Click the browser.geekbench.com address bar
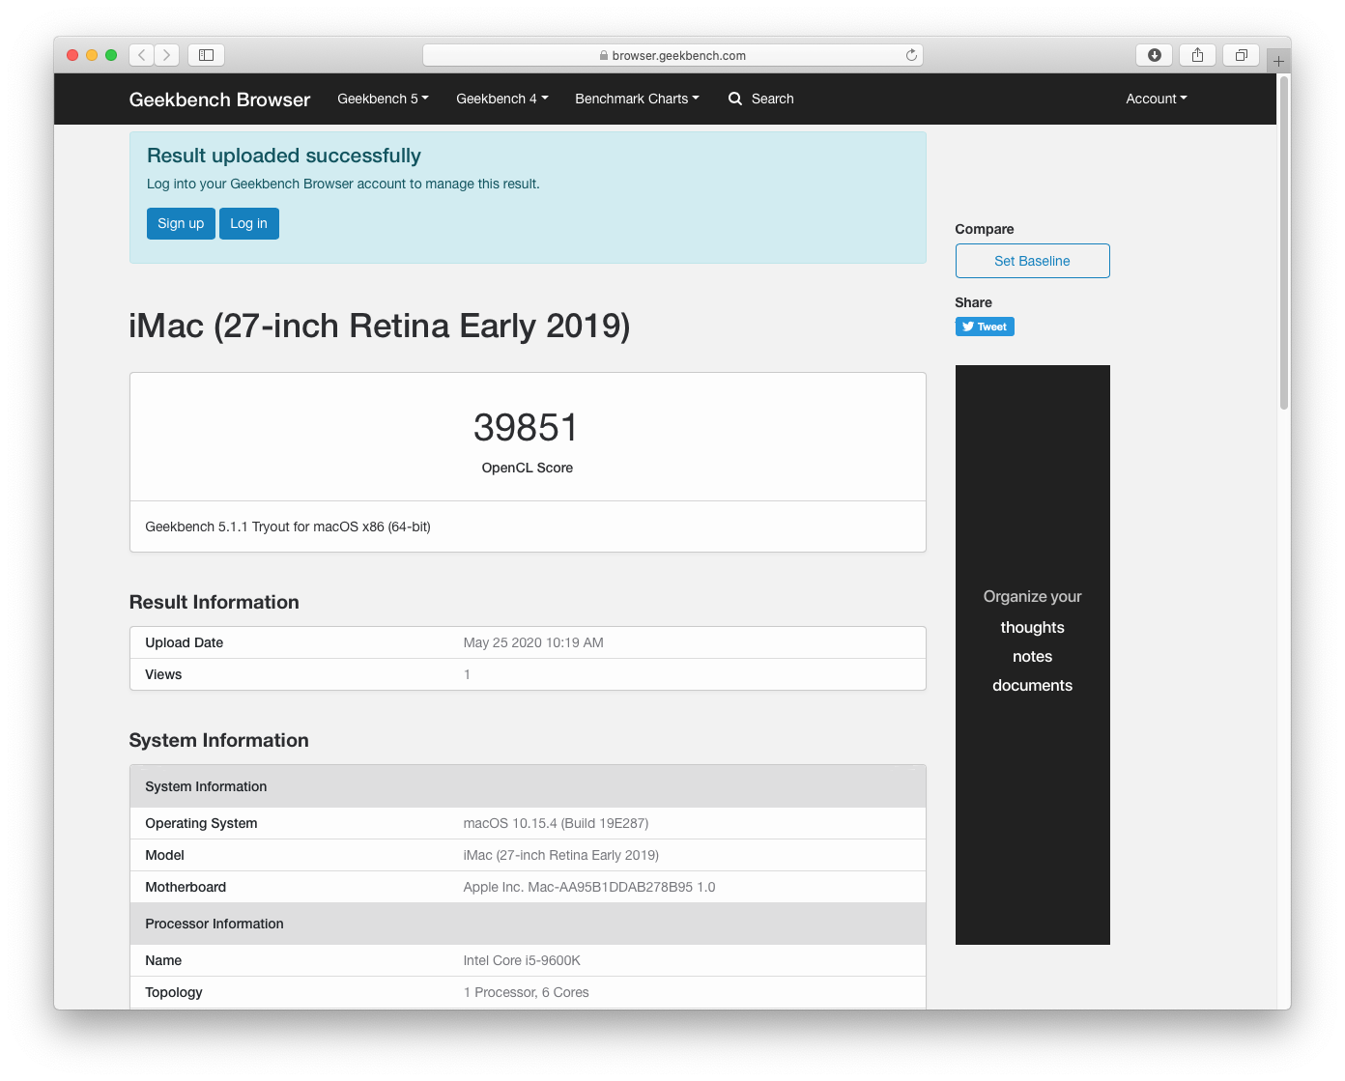 (672, 55)
